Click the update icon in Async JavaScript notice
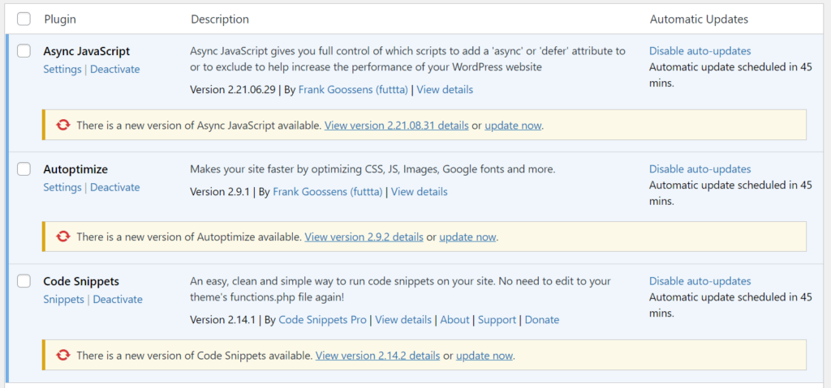 [x=62, y=126]
